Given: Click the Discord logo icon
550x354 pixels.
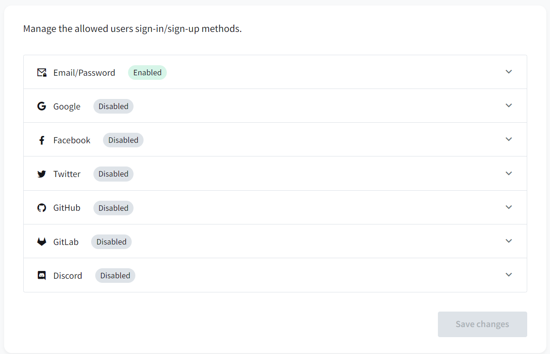Looking at the screenshot, I should point(42,276).
